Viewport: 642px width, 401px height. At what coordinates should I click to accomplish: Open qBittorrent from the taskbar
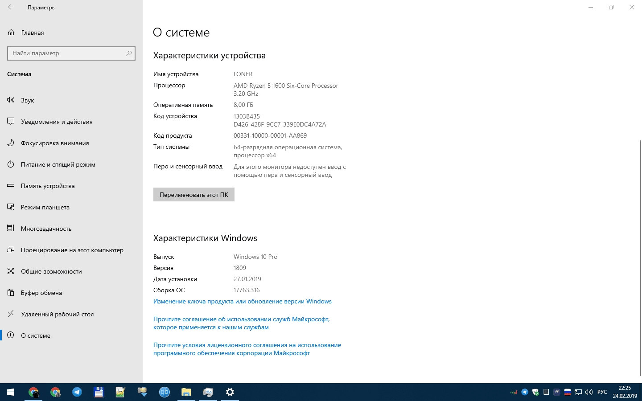[165, 392]
